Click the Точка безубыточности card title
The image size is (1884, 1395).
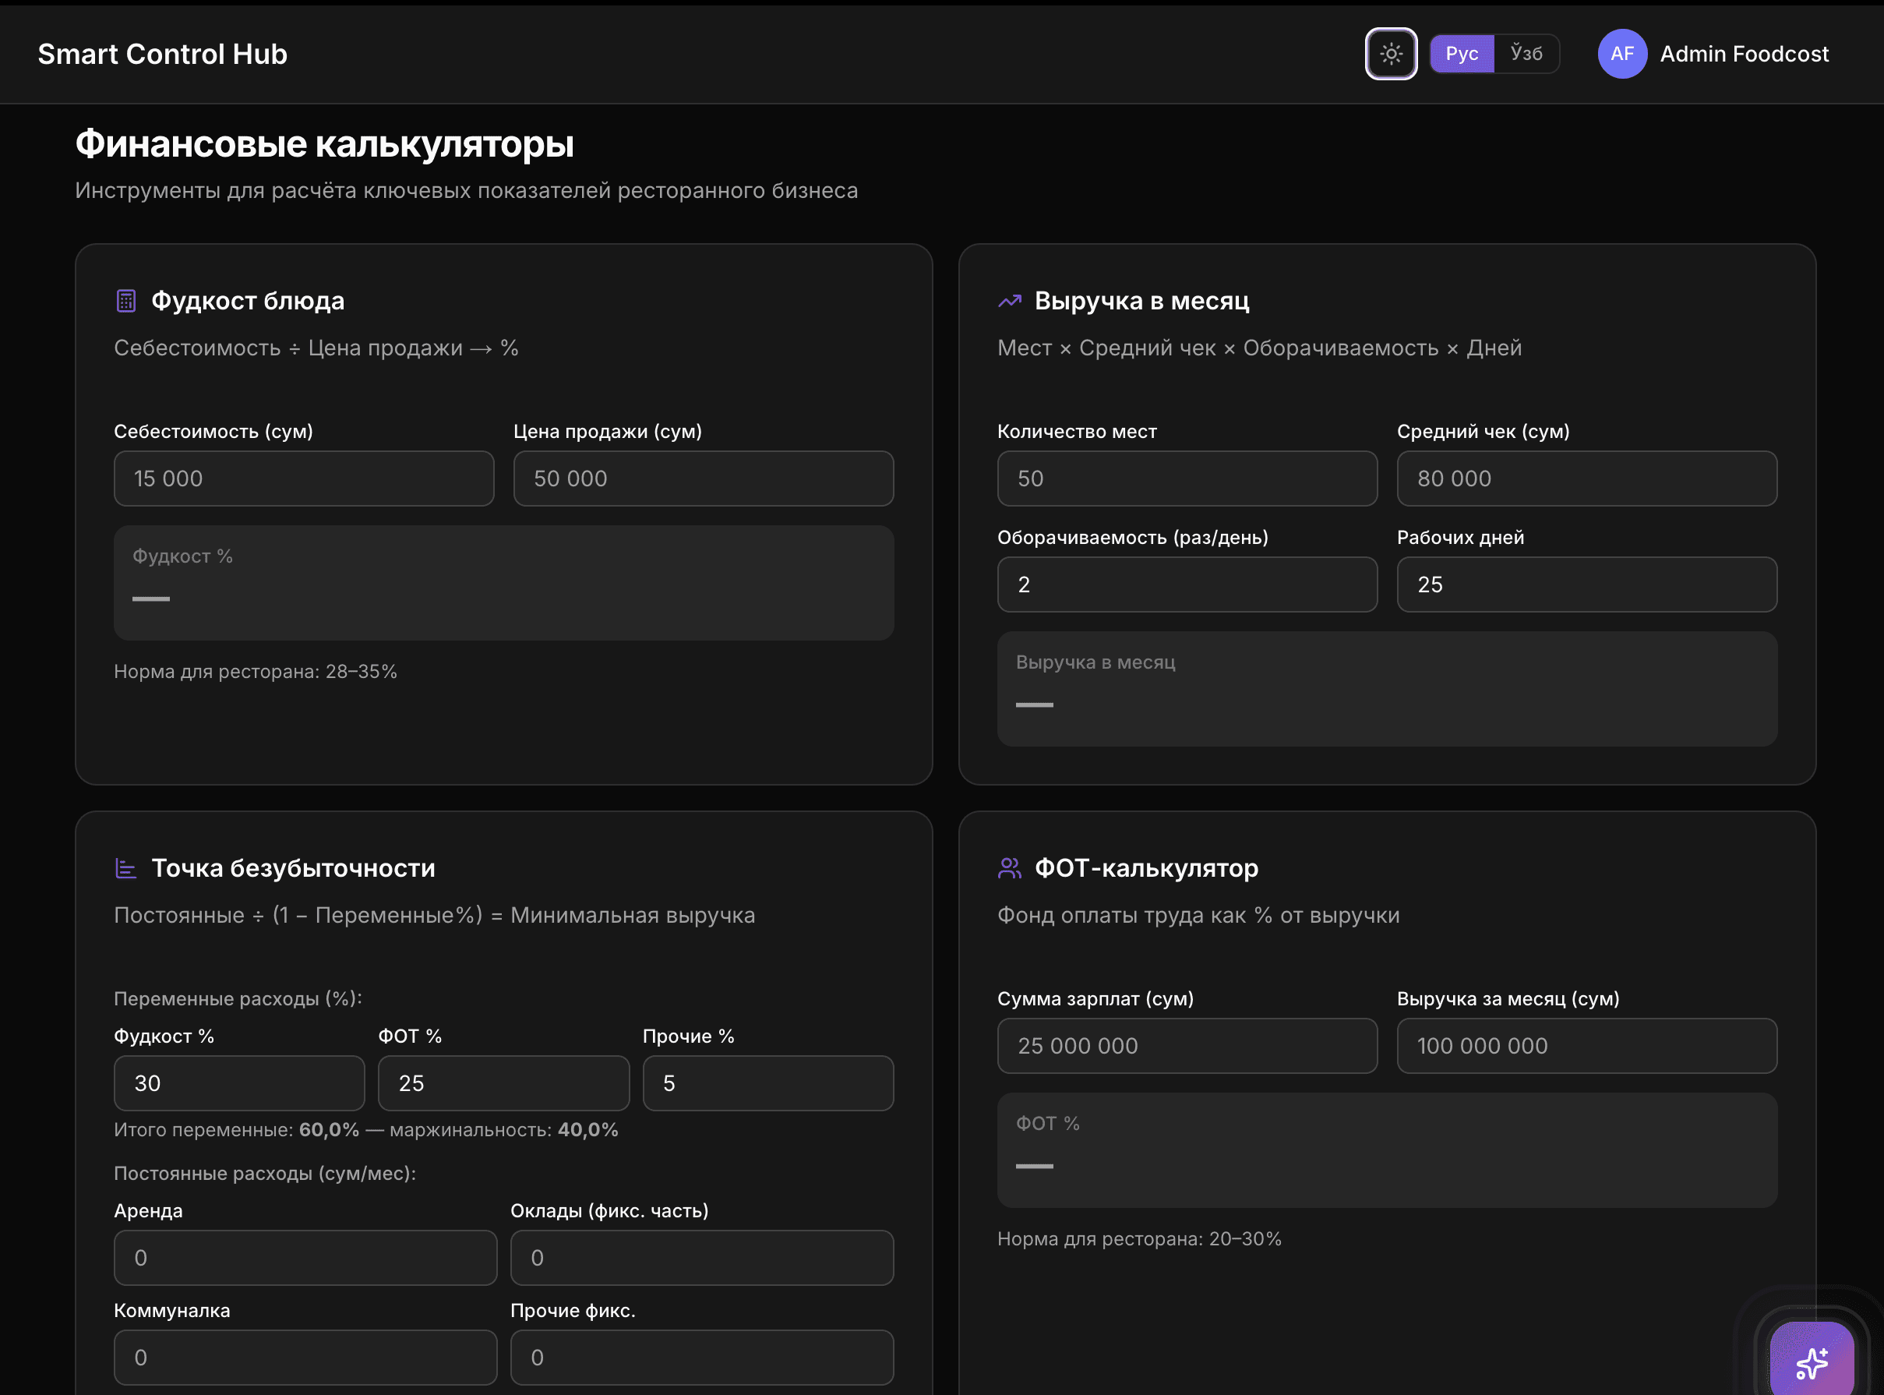(x=294, y=868)
